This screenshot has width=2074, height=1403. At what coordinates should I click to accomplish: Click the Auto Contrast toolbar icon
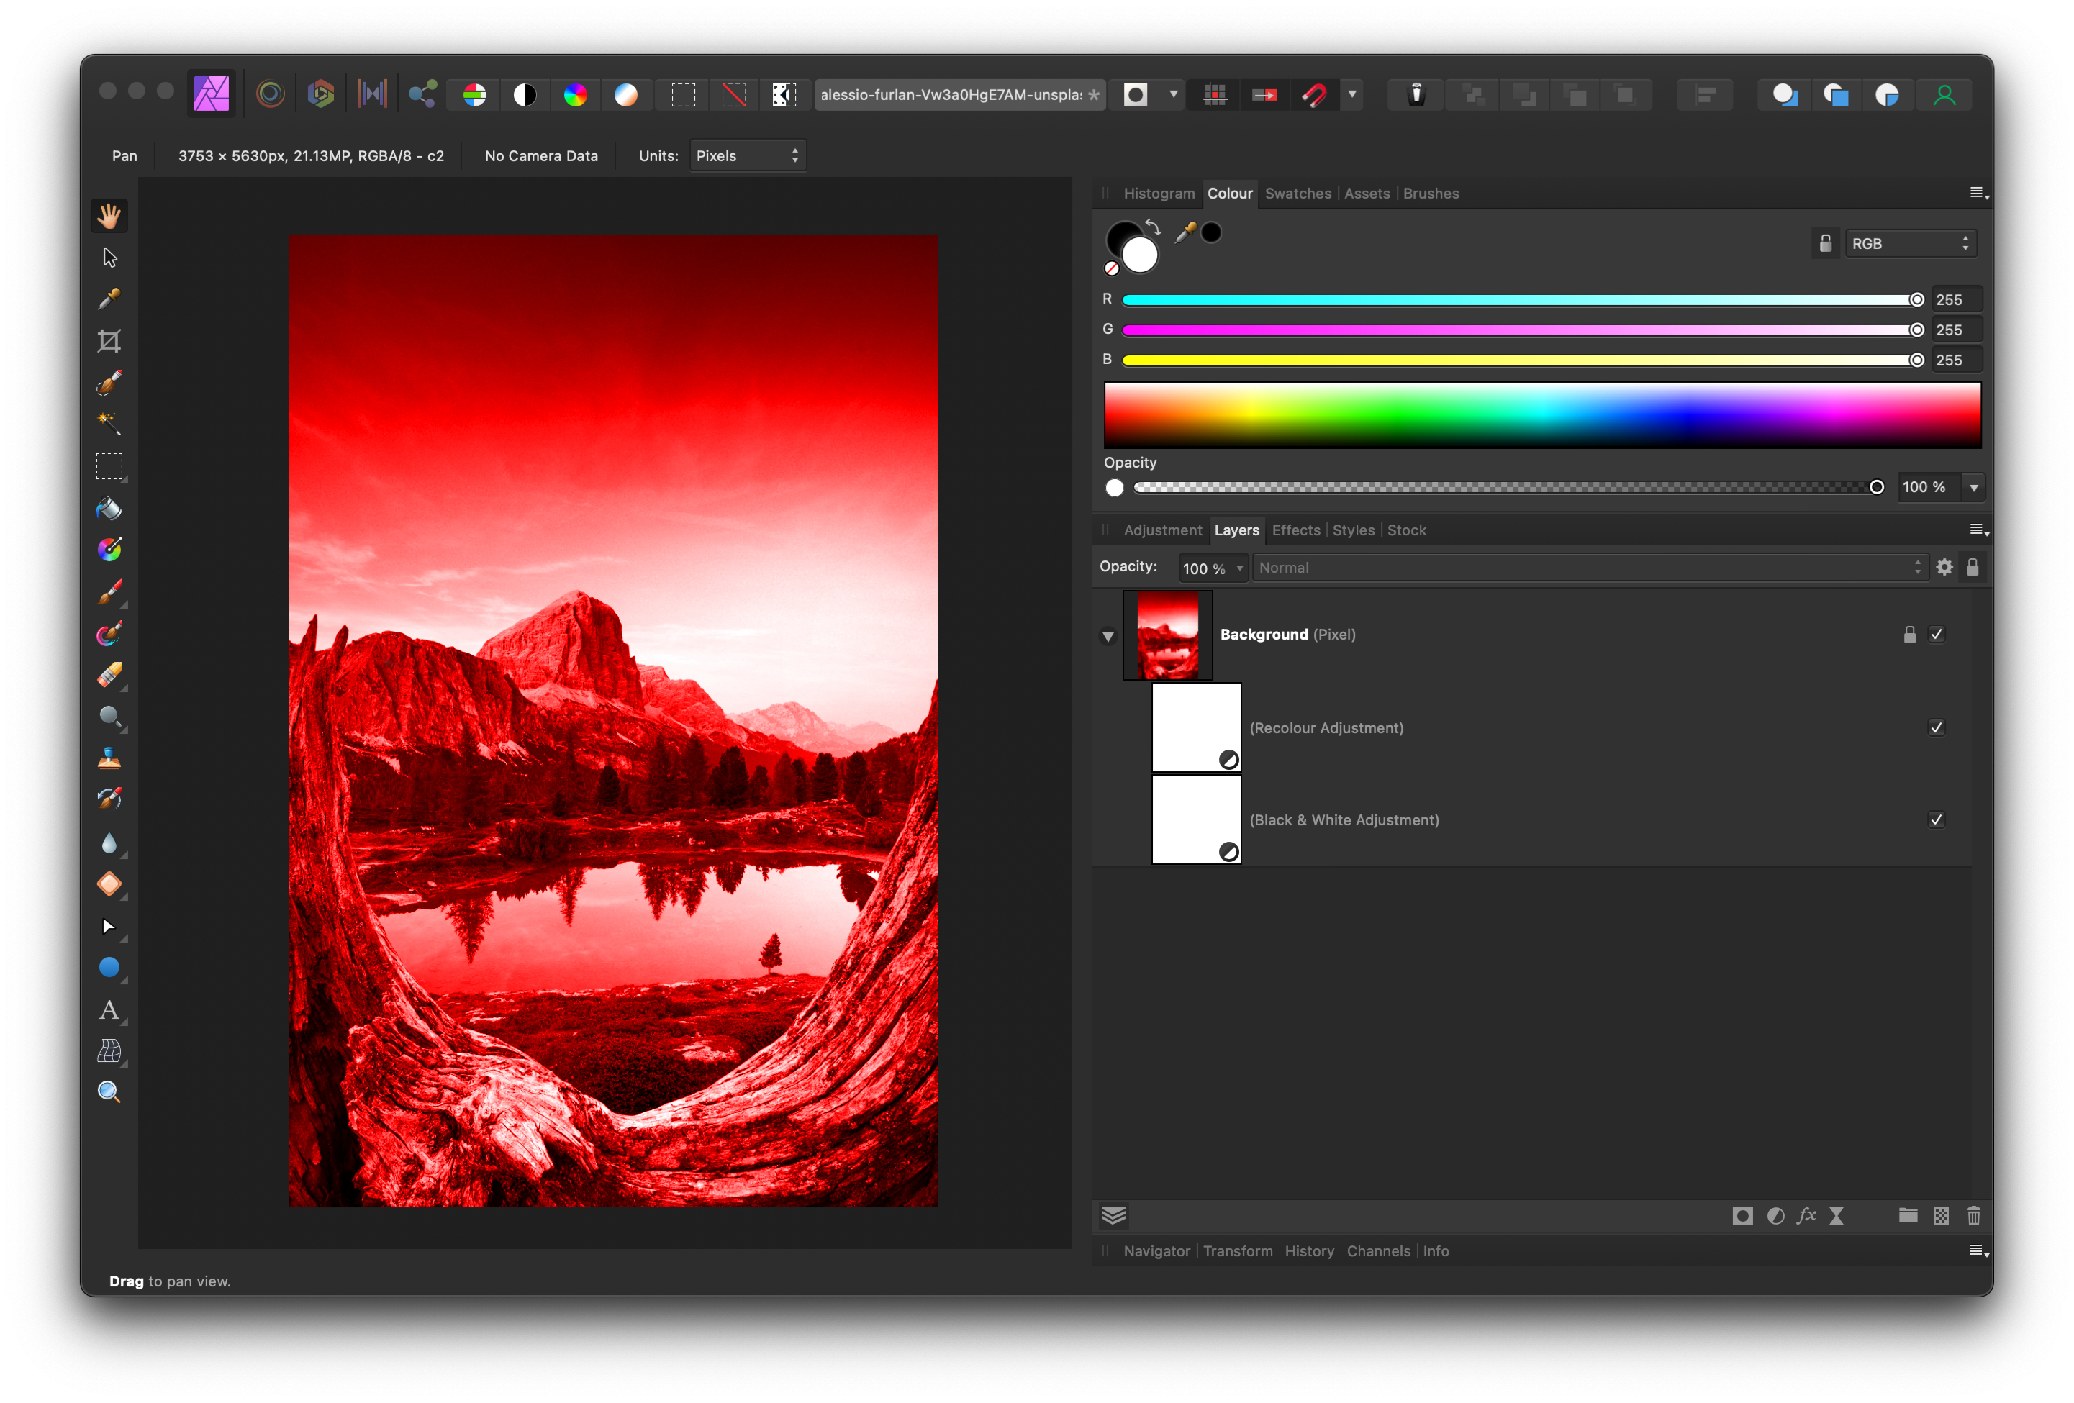click(525, 94)
